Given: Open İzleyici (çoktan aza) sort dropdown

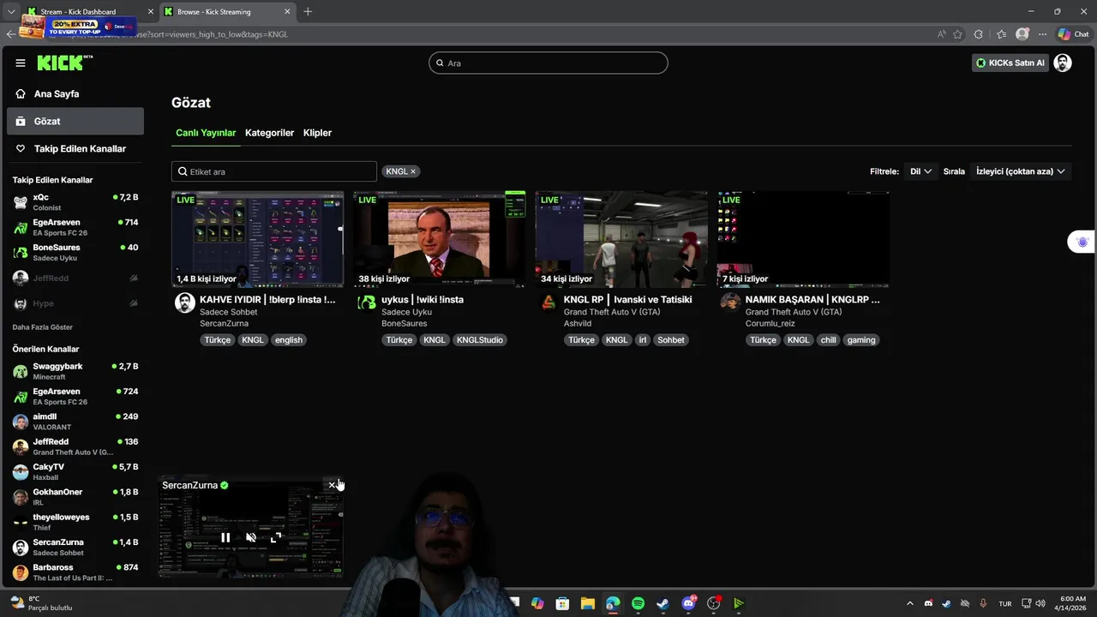Looking at the screenshot, I should pyautogui.click(x=1020, y=171).
